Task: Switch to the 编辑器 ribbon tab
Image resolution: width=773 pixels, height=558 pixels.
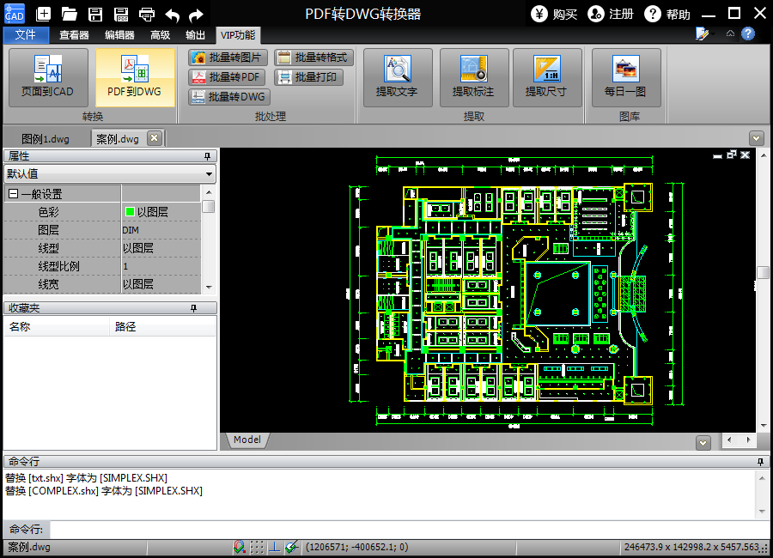Action: point(119,35)
